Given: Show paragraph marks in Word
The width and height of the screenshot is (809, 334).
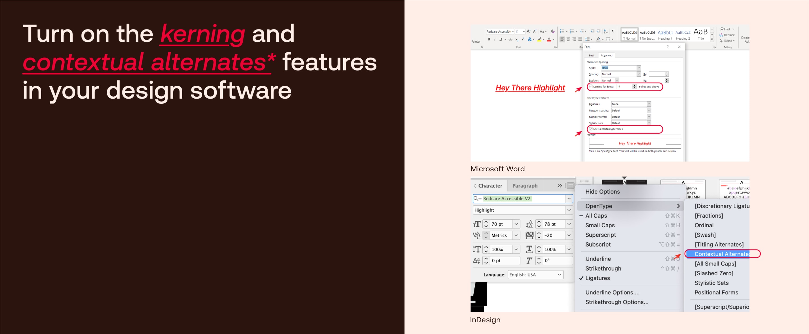Looking at the screenshot, I should (x=613, y=31).
